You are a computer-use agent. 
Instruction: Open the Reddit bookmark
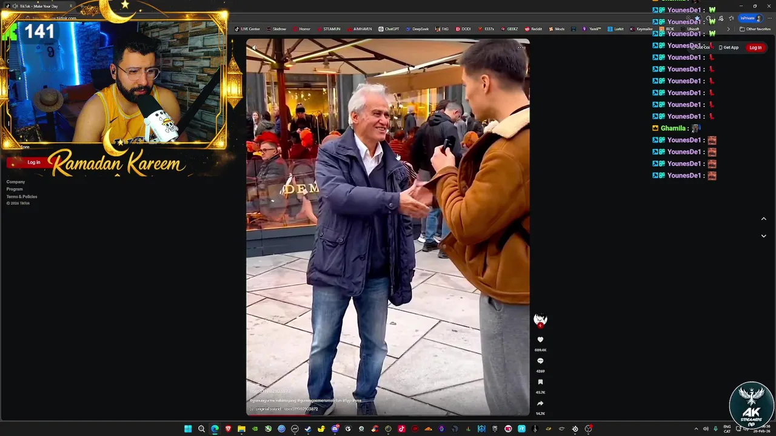[533, 29]
